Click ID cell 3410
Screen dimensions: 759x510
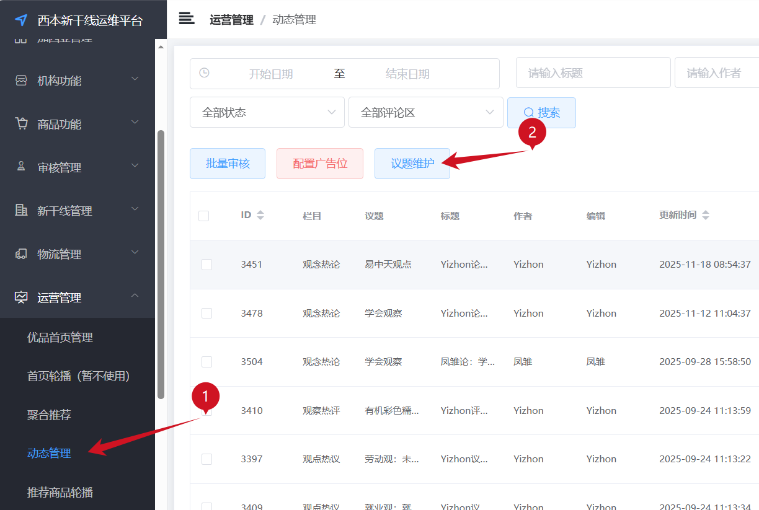click(252, 410)
